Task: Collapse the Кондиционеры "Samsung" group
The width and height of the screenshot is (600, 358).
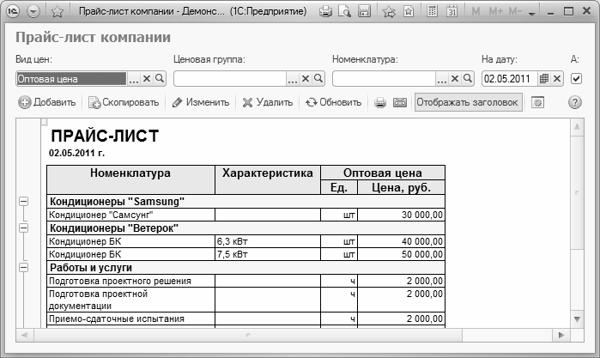Action: point(23,201)
